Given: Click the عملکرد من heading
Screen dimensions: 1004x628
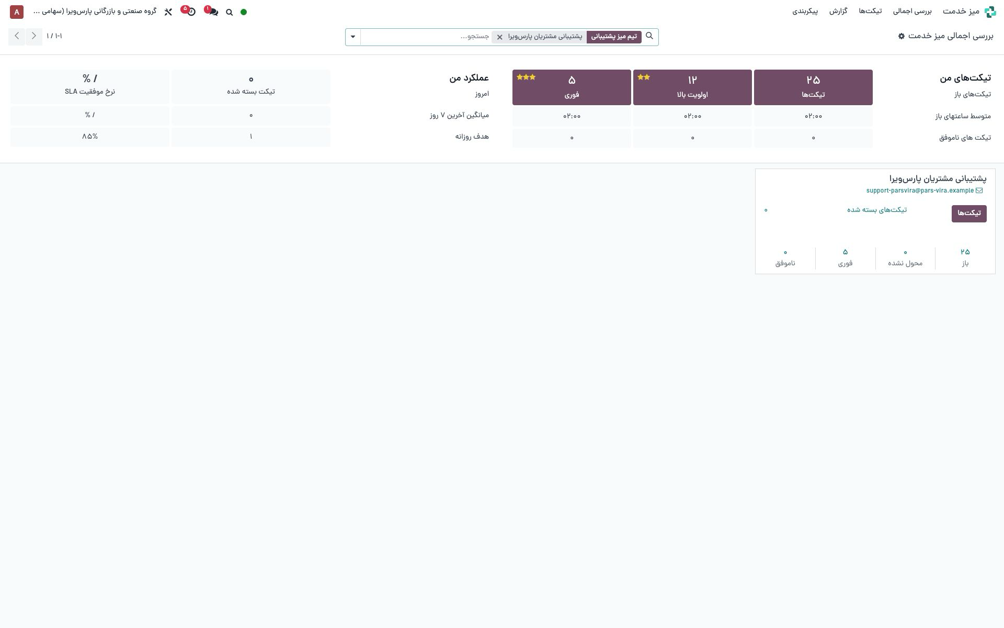Looking at the screenshot, I should 469,78.
